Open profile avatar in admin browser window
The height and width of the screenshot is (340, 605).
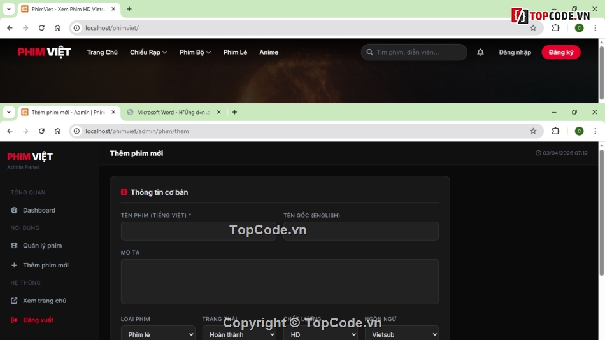tap(579, 131)
